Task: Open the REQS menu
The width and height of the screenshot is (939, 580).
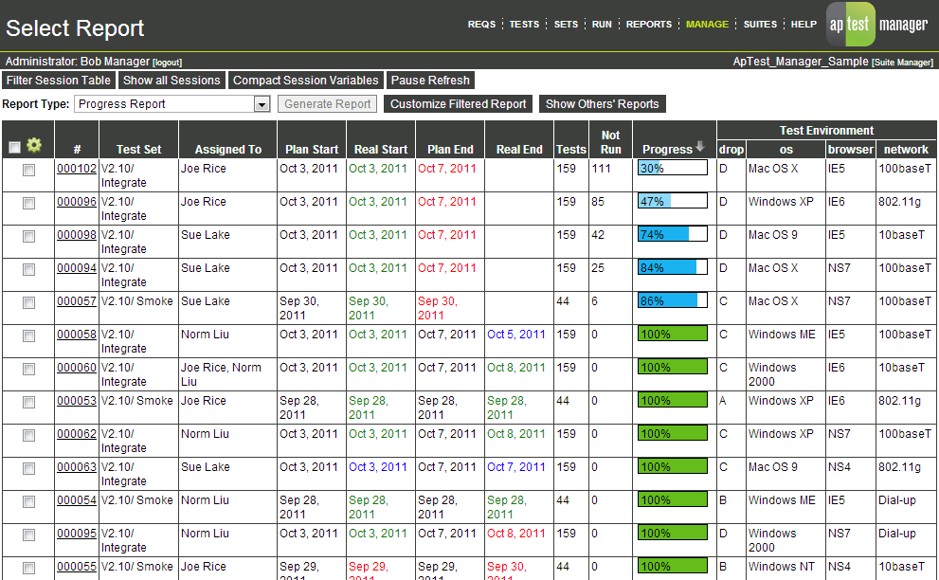Action: 481,25
